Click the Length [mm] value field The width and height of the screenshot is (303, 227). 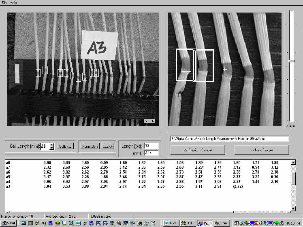[x=151, y=153]
